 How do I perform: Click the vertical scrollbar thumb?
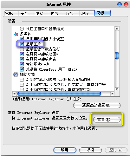(117, 55)
